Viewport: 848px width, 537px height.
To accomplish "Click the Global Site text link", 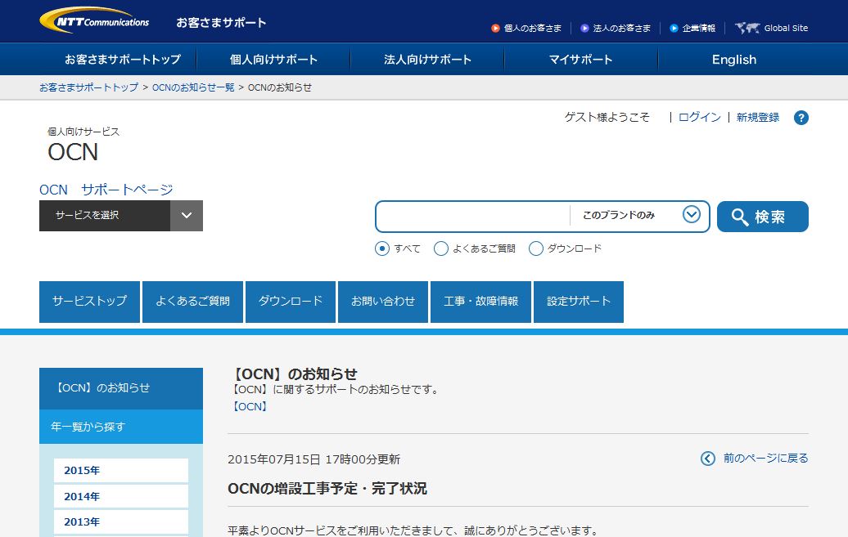I will tap(786, 28).
